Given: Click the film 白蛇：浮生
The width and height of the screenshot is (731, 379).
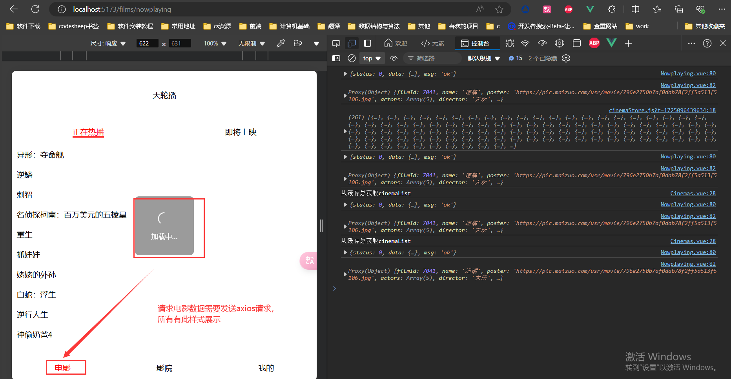Looking at the screenshot, I should (36, 295).
